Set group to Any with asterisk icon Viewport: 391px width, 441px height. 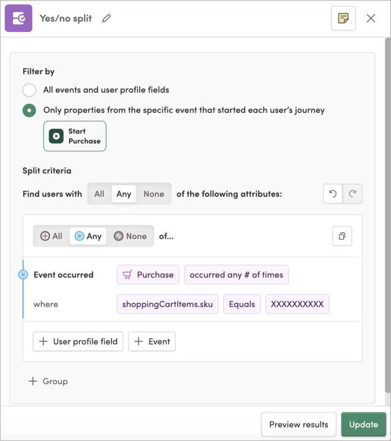[88, 236]
